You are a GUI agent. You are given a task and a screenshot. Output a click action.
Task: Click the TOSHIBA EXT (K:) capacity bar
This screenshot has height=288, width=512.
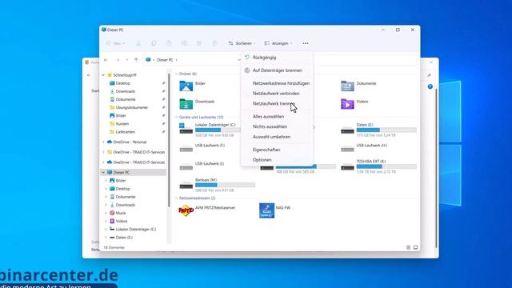386,166
